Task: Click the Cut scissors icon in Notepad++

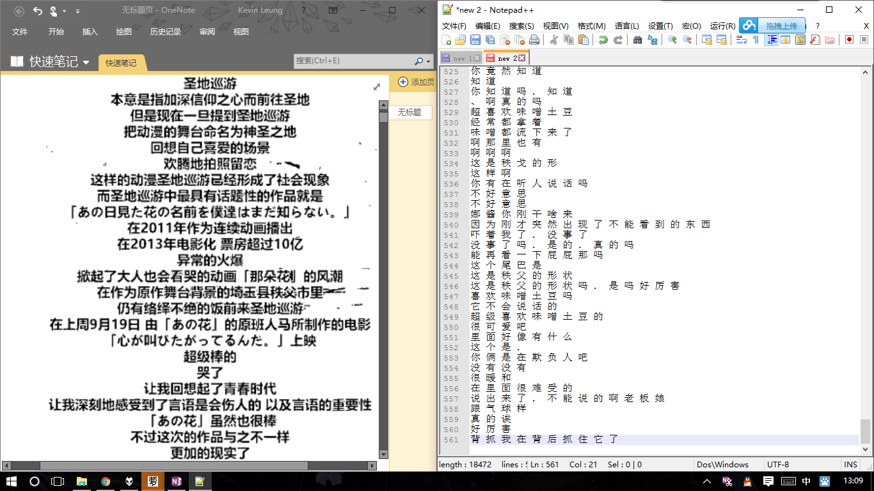Action: pyautogui.click(x=553, y=40)
